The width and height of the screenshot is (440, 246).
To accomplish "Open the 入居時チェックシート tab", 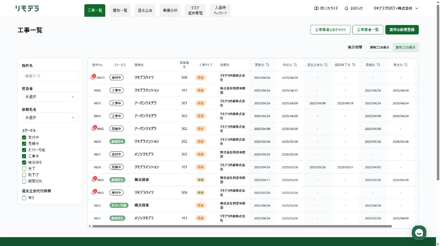I will point(220,11).
